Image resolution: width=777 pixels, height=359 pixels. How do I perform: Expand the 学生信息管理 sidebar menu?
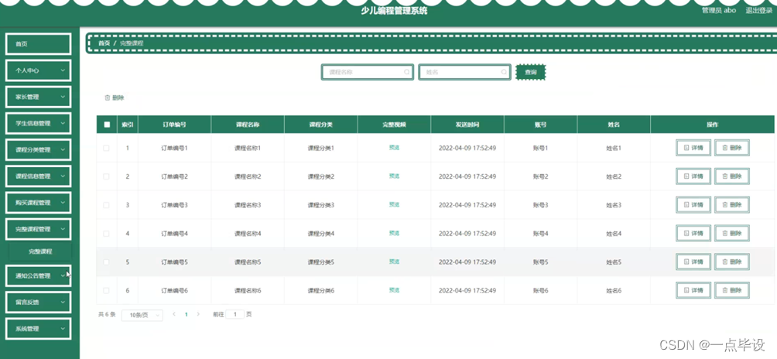[38, 123]
